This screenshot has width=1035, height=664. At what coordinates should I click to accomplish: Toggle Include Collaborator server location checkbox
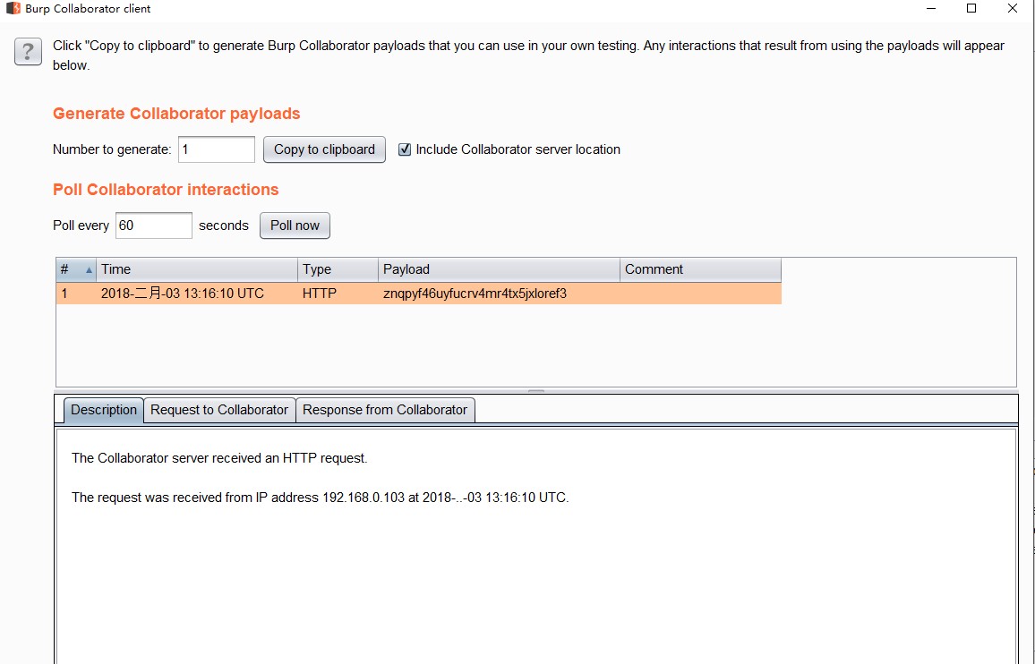tap(405, 149)
